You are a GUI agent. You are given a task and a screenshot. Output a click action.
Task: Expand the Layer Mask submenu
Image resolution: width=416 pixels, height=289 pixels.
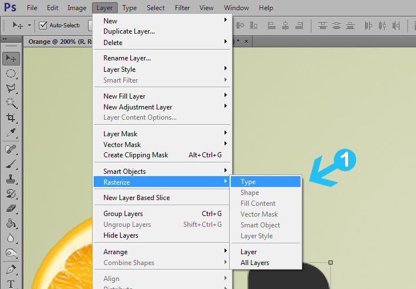click(x=226, y=133)
